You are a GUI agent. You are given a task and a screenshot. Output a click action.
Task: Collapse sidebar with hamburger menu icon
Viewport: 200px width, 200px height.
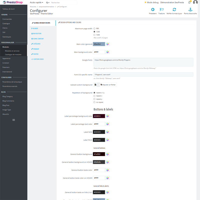click(x=13, y=120)
